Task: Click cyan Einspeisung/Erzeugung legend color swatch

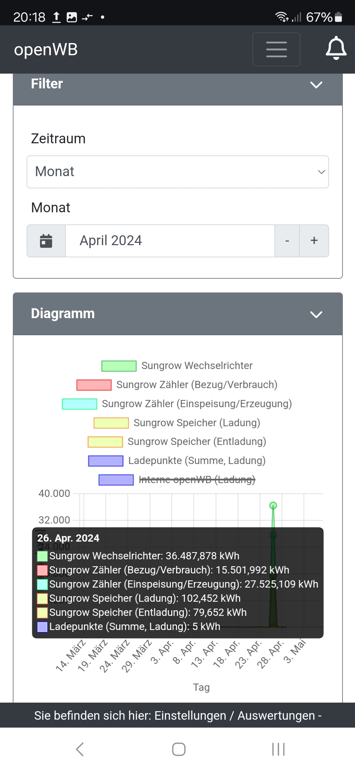Action: click(80, 404)
